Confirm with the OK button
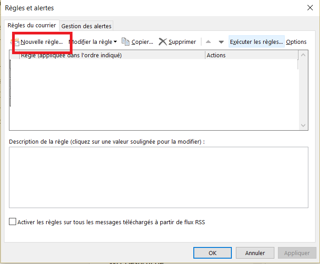 (x=213, y=253)
